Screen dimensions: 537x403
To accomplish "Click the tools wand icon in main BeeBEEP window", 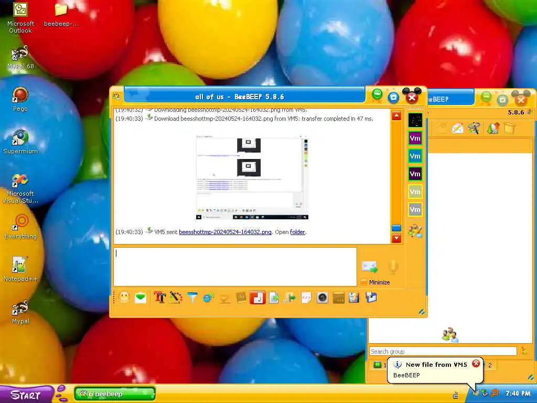I will point(474,129).
